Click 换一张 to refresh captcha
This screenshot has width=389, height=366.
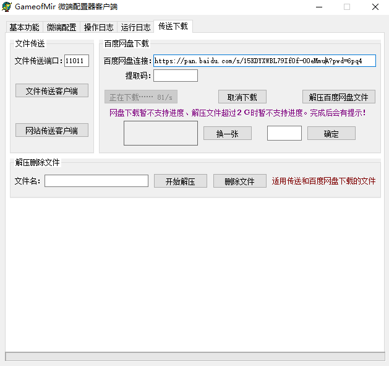tap(227, 134)
